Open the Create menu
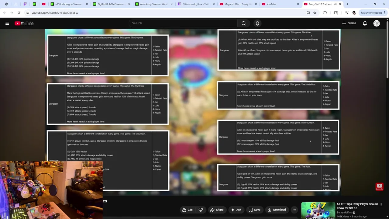 click(349, 23)
